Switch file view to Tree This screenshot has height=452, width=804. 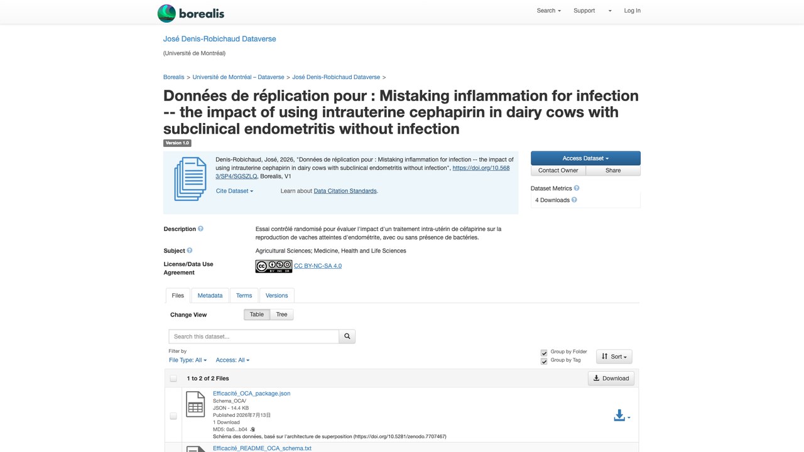(x=282, y=315)
